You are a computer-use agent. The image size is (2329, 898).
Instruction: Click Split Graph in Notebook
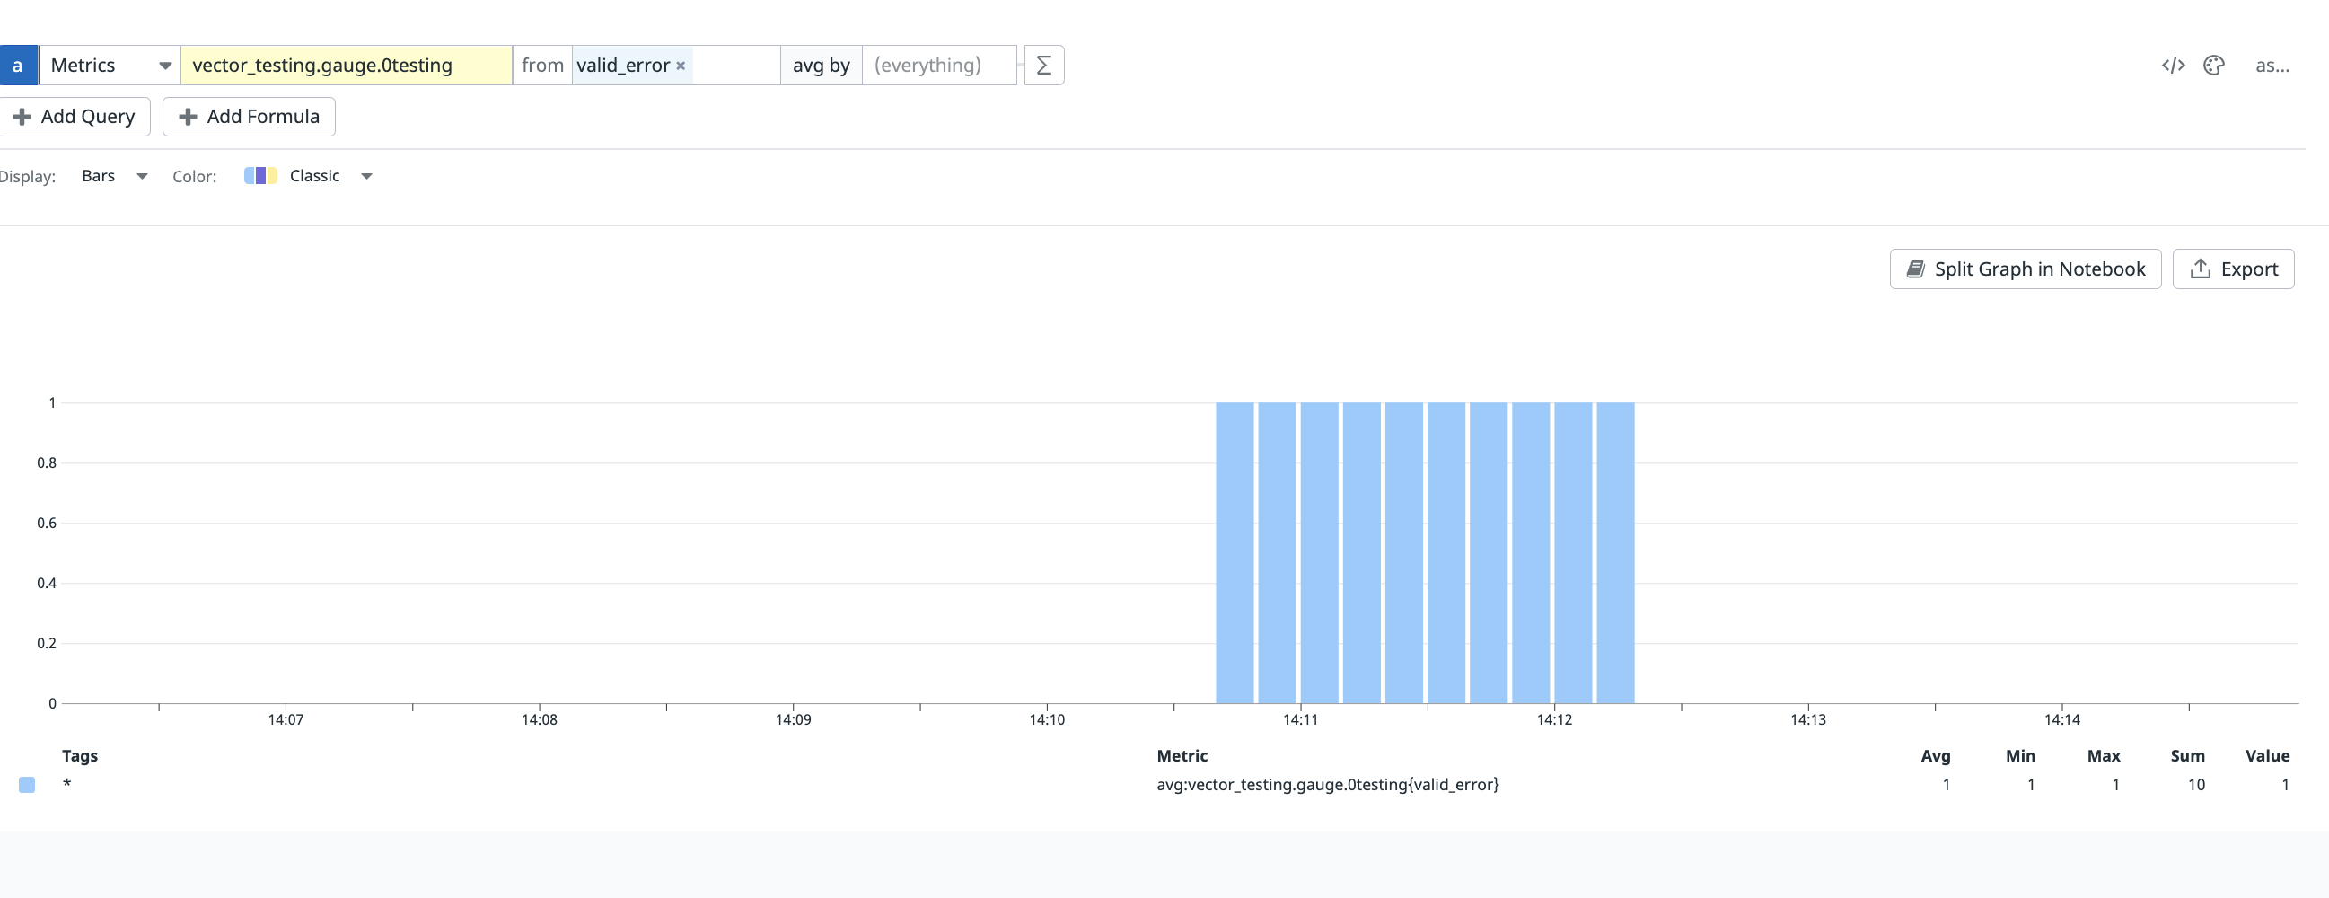coord(2026,269)
